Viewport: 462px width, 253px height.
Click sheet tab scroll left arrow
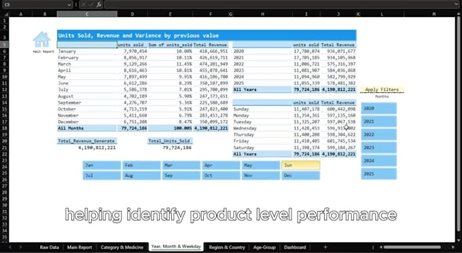click(x=10, y=247)
